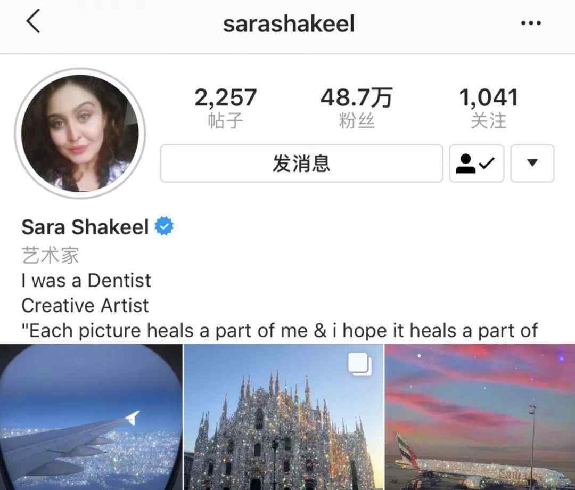Viewport: 575px width, 490px height.
Task: View the 2,257 帖子 posts count
Action: (225, 108)
